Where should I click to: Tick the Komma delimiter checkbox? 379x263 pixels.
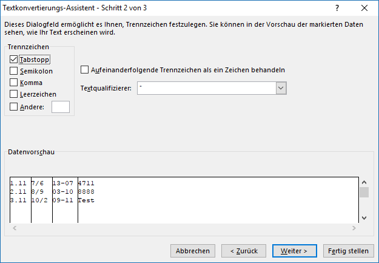click(13, 83)
